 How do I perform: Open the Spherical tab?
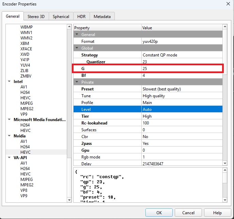61,16
